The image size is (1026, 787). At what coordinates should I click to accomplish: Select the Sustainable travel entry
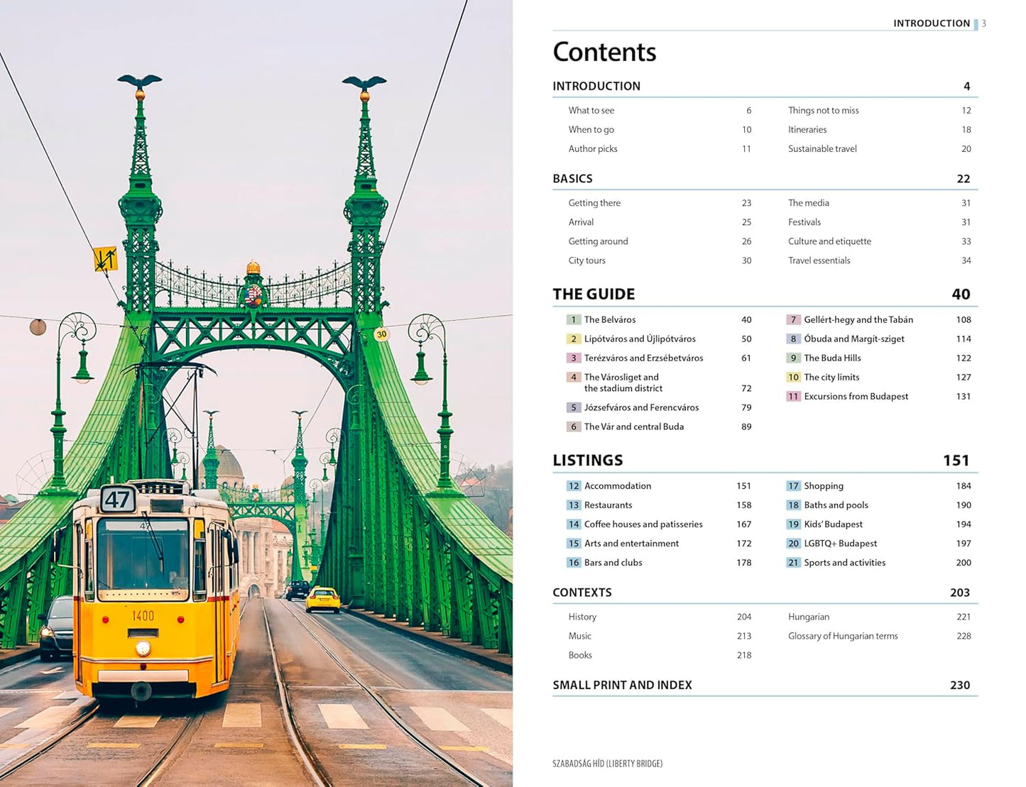(822, 148)
